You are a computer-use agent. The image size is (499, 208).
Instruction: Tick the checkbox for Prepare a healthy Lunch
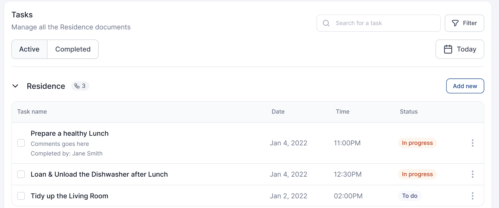(21, 143)
